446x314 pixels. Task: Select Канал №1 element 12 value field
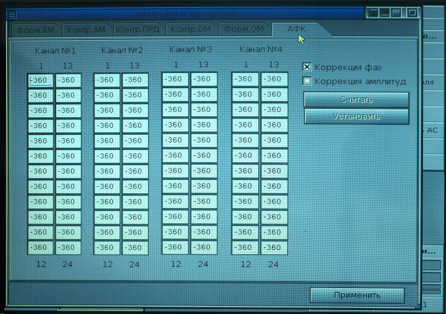coord(40,248)
